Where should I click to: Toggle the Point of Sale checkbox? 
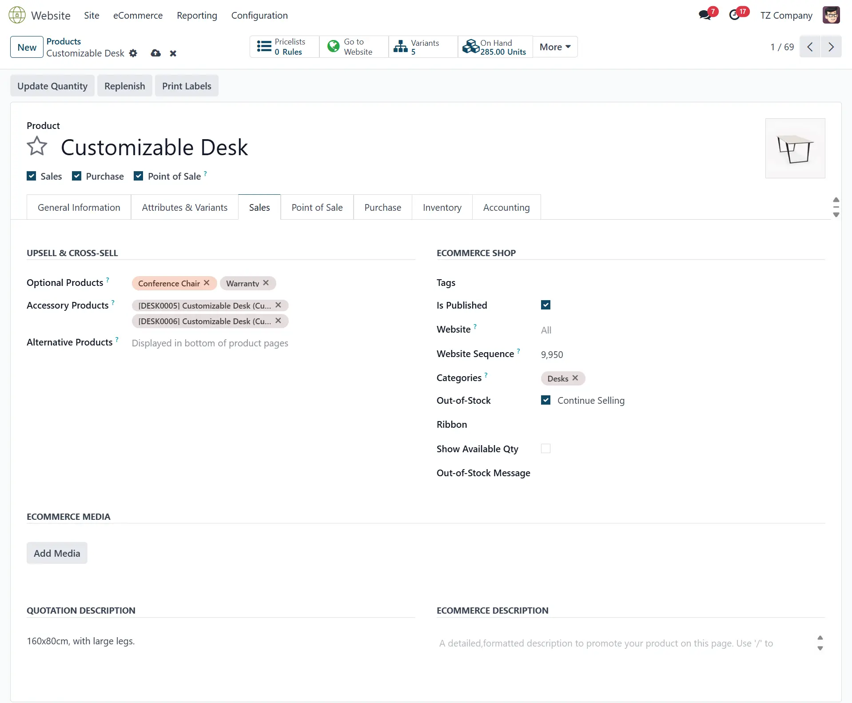coord(139,176)
